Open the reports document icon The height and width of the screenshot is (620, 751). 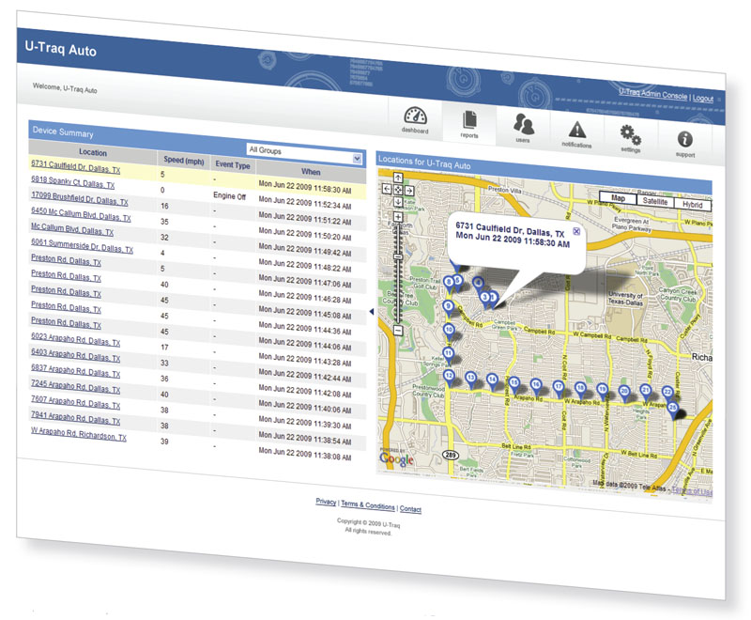pos(469,123)
